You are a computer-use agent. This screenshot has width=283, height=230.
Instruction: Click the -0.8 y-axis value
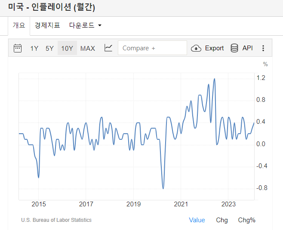click(x=261, y=188)
